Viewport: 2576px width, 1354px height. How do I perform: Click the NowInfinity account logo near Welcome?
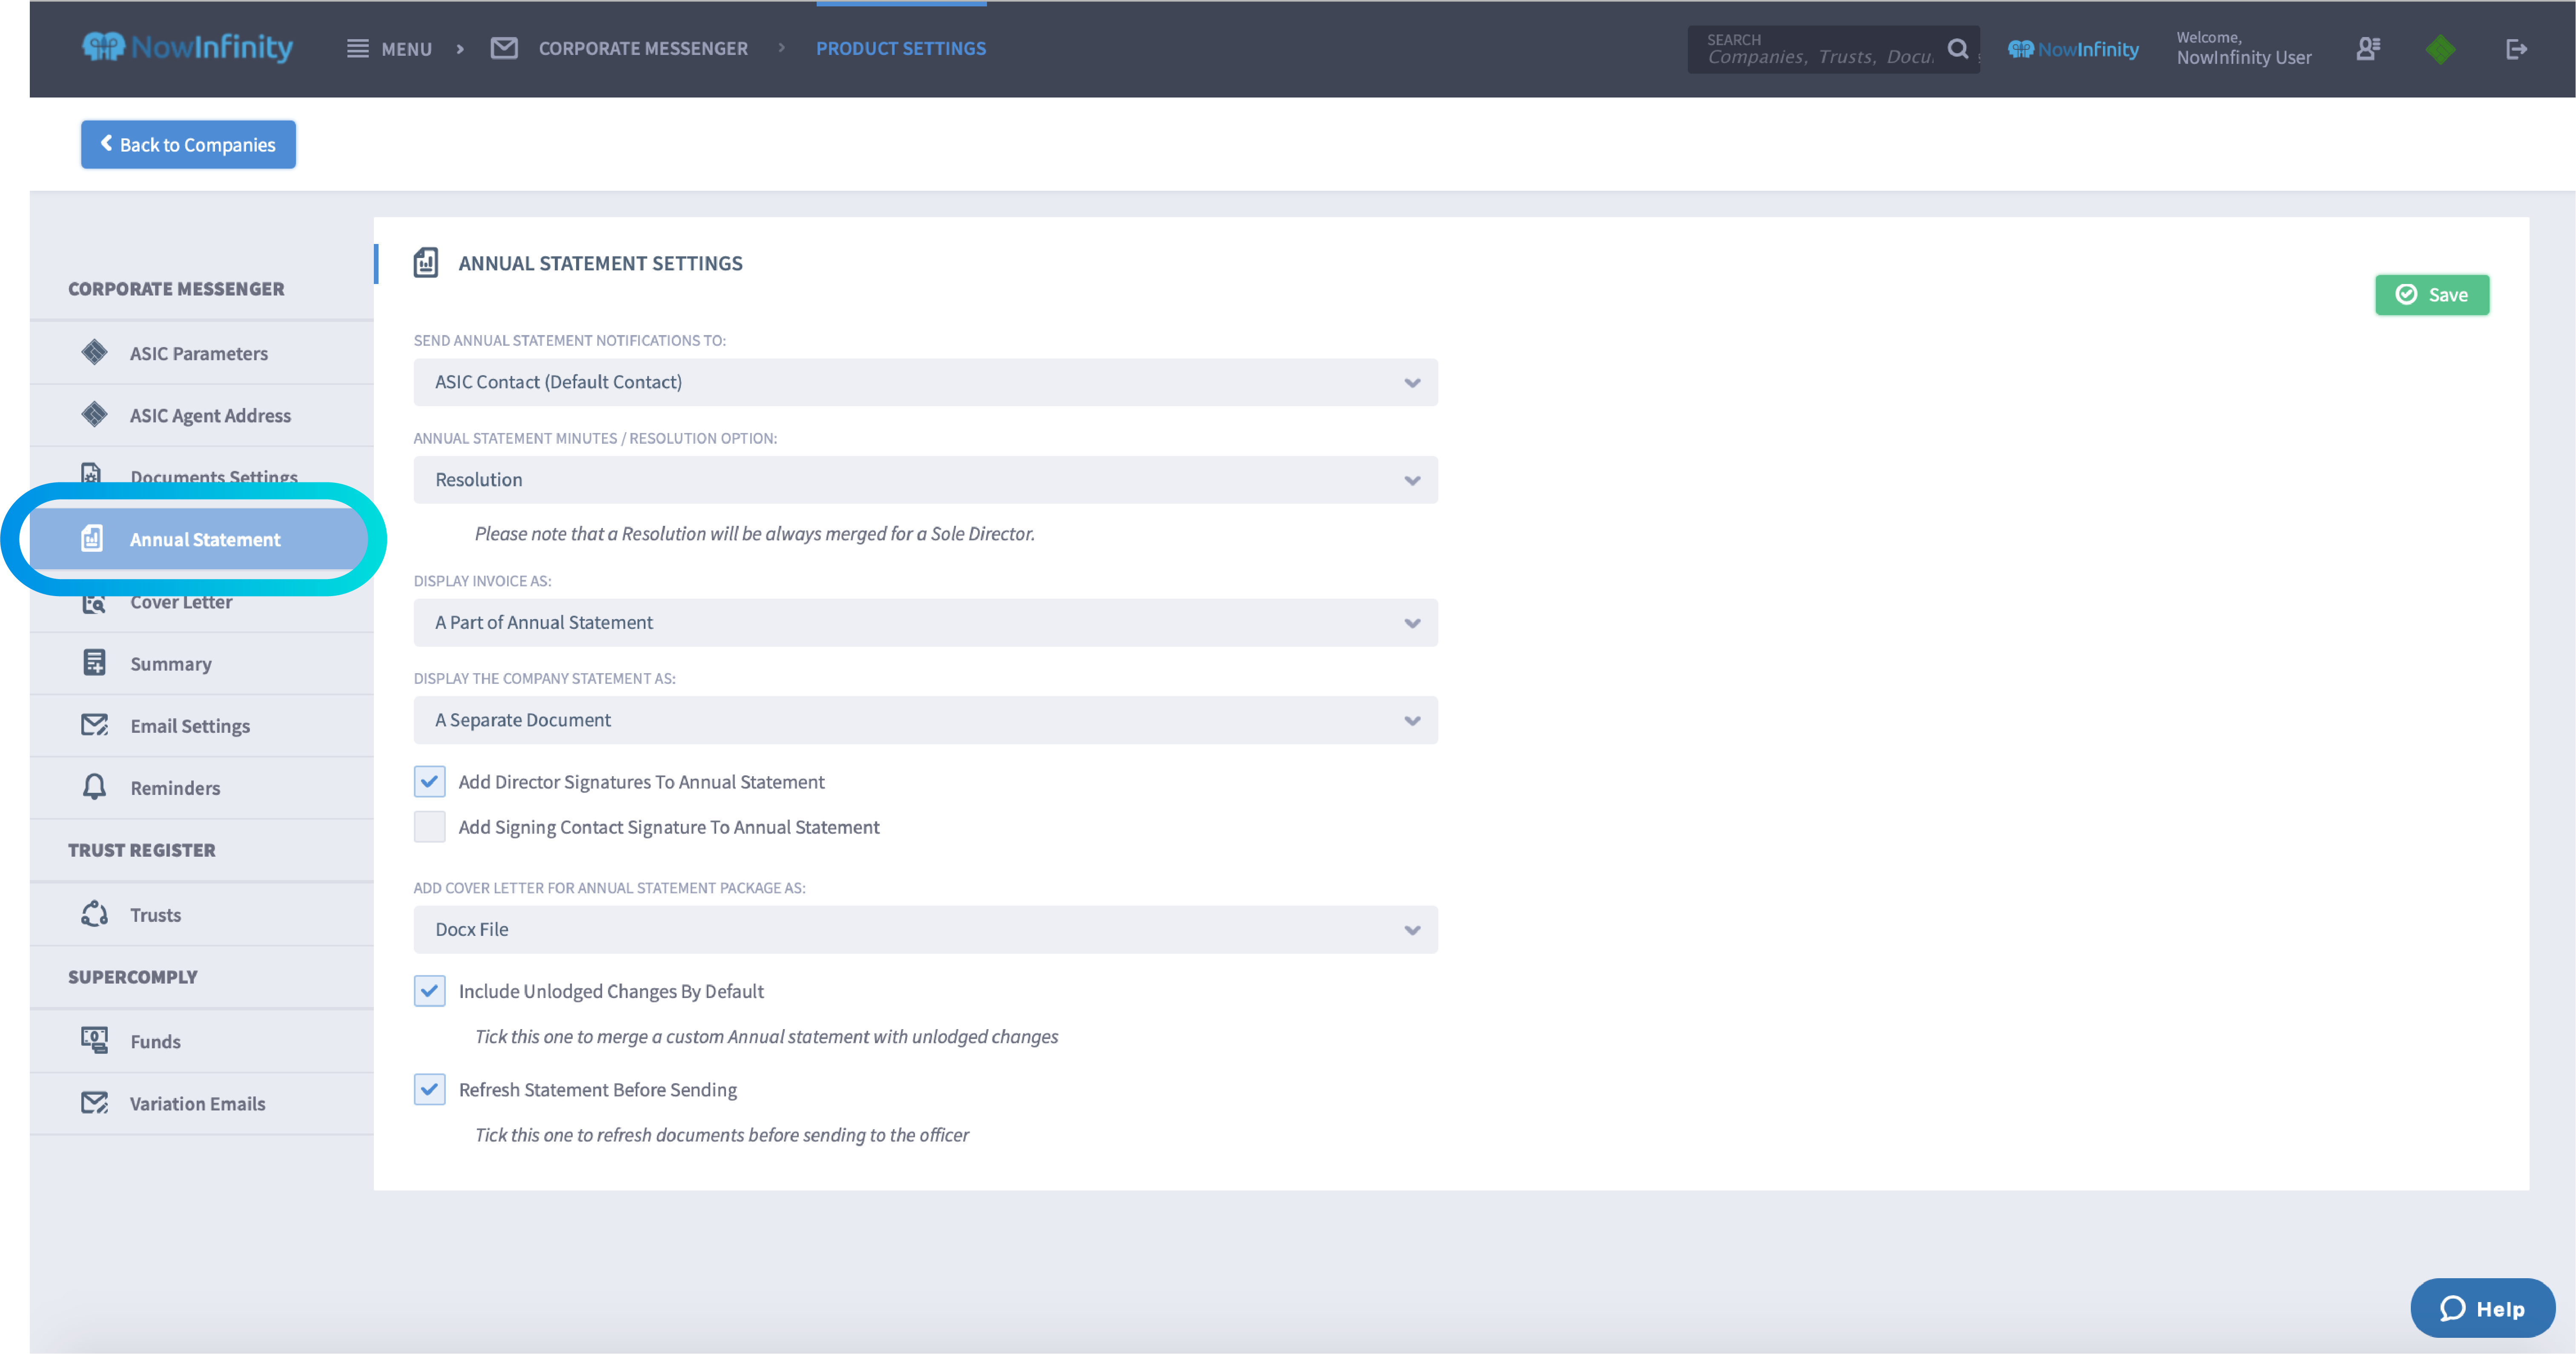(2073, 49)
